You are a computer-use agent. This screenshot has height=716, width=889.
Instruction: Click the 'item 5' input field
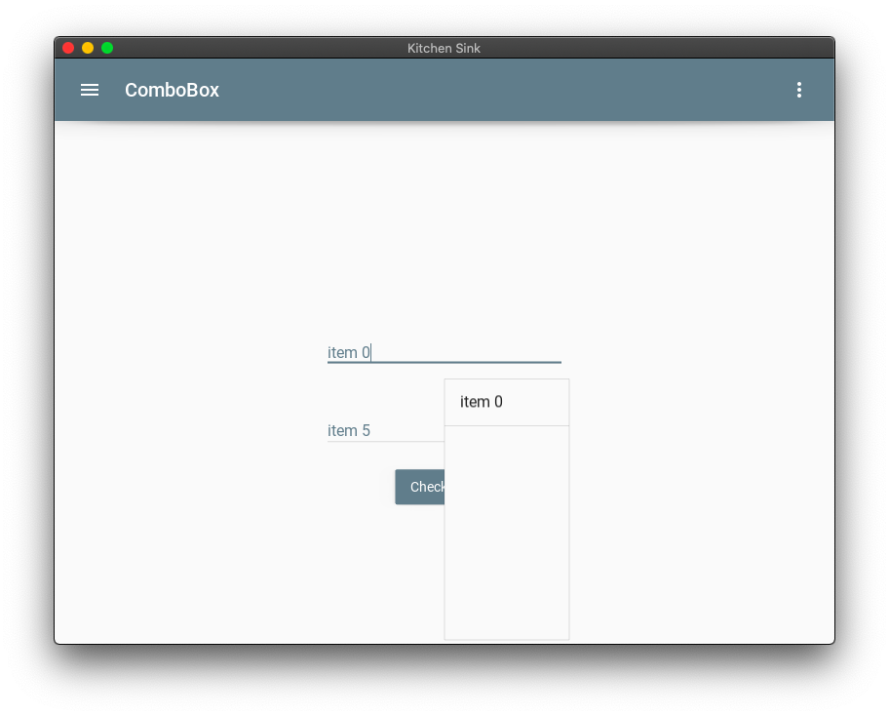(385, 430)
